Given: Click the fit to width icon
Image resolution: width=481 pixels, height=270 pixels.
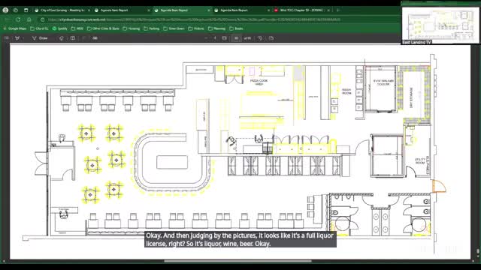Looking at the screenshot, I should [225, 38].
